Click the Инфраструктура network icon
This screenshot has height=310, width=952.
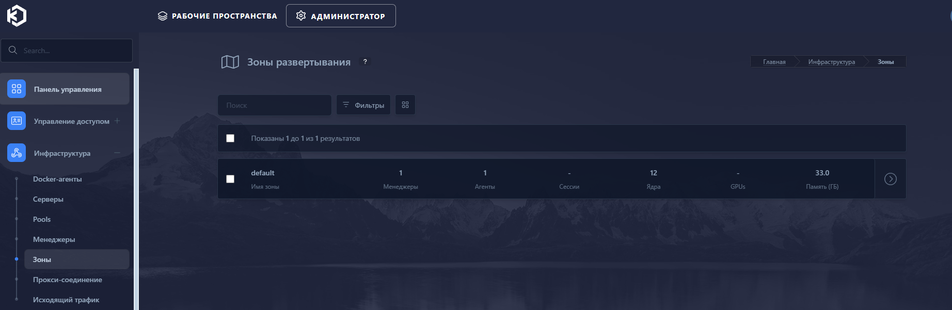(x=17, y=153)
